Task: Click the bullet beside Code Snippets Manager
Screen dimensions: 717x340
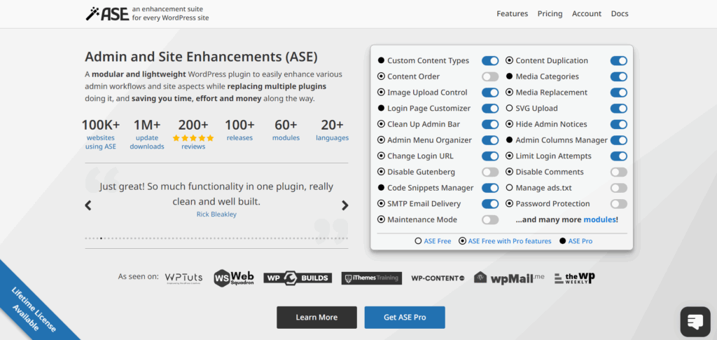Action: point(381,188)
